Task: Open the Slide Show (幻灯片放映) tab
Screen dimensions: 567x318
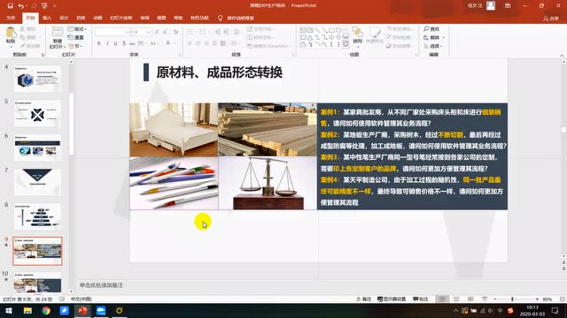Action: [121, 18]
